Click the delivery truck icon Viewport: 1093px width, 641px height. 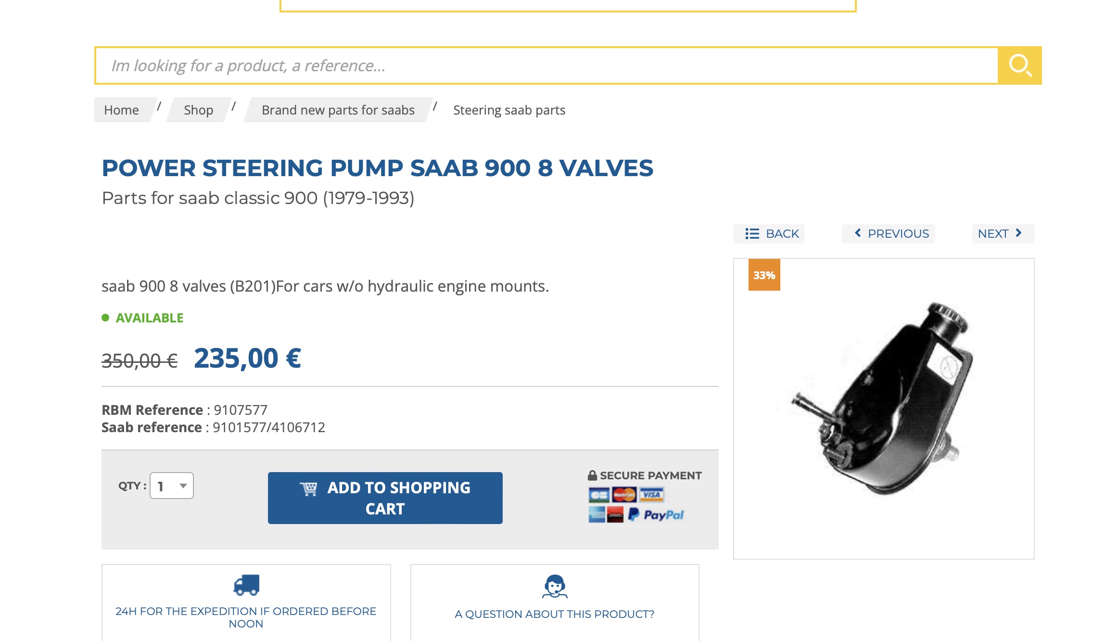point(246,585)
